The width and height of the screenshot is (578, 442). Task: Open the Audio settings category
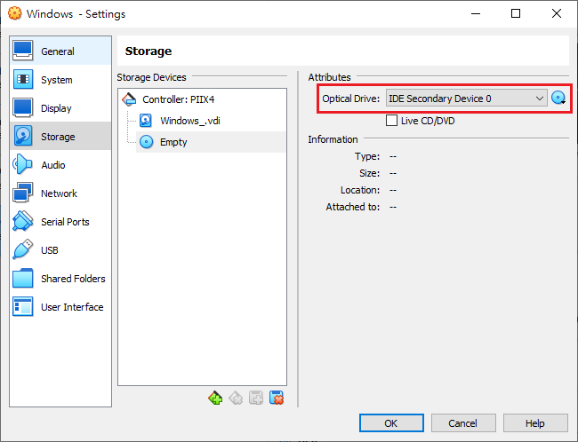point(53,165)
